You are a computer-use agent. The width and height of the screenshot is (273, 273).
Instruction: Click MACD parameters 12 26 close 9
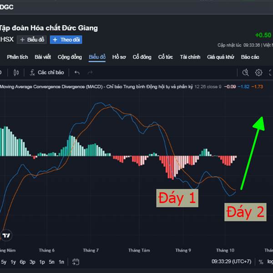point(208,87)
